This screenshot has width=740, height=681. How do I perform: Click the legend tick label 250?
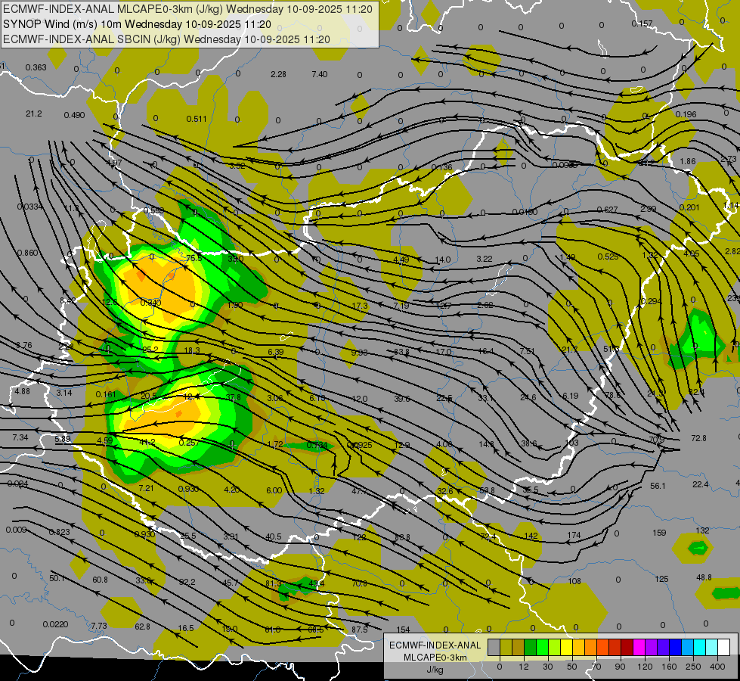tap(693, 667)
